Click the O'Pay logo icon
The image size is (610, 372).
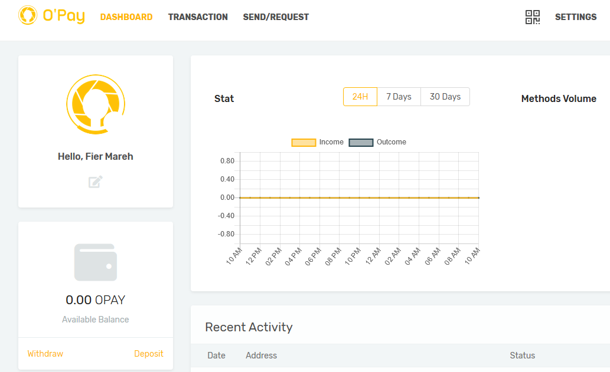[x=28, y=16]
